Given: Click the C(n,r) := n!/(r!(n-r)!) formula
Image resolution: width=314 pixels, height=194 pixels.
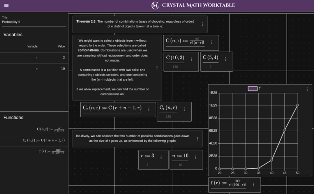Looking at the screenshot, I should click(185, 41).
